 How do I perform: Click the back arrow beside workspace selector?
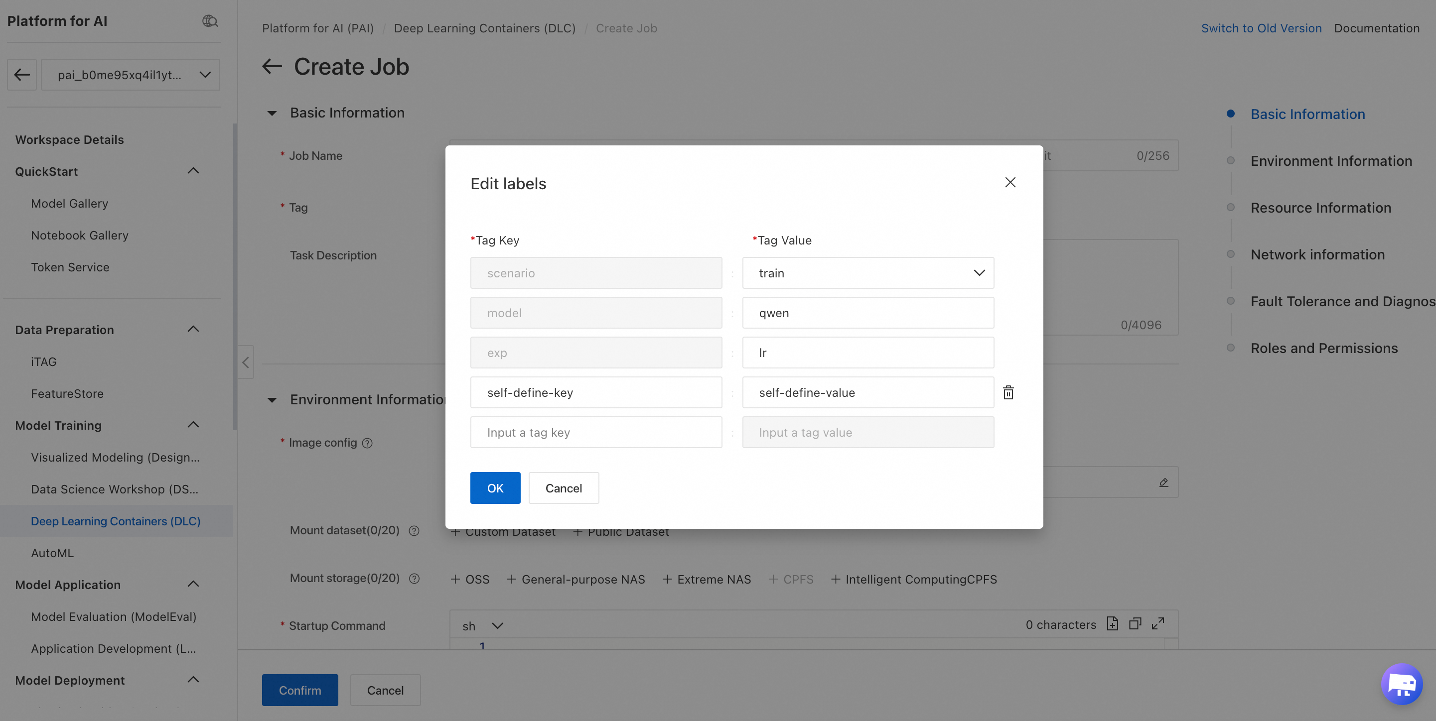click(22, 75)
